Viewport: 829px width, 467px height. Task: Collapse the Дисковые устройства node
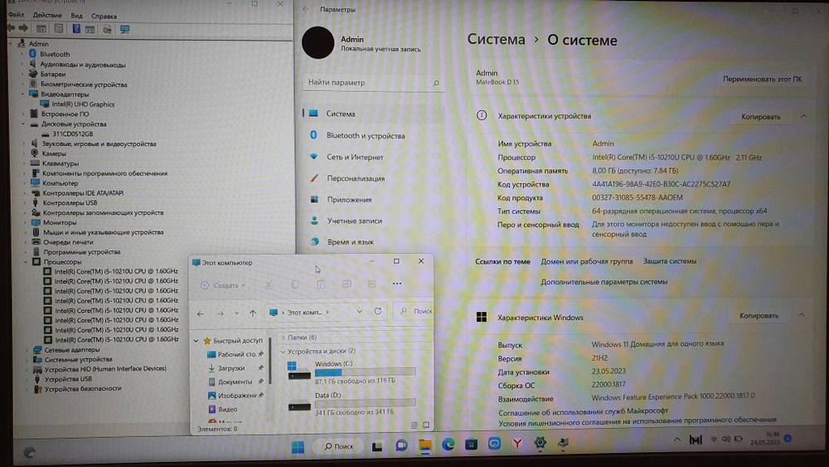(23, 124)
